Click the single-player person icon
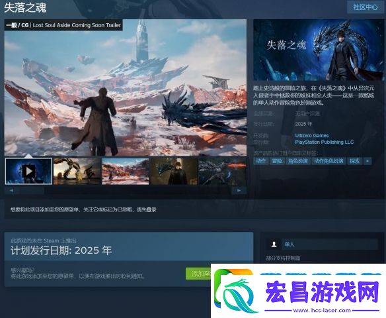386x318 pixels. click(274, 244)
